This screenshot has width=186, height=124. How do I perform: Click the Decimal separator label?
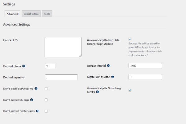(14, 77)
